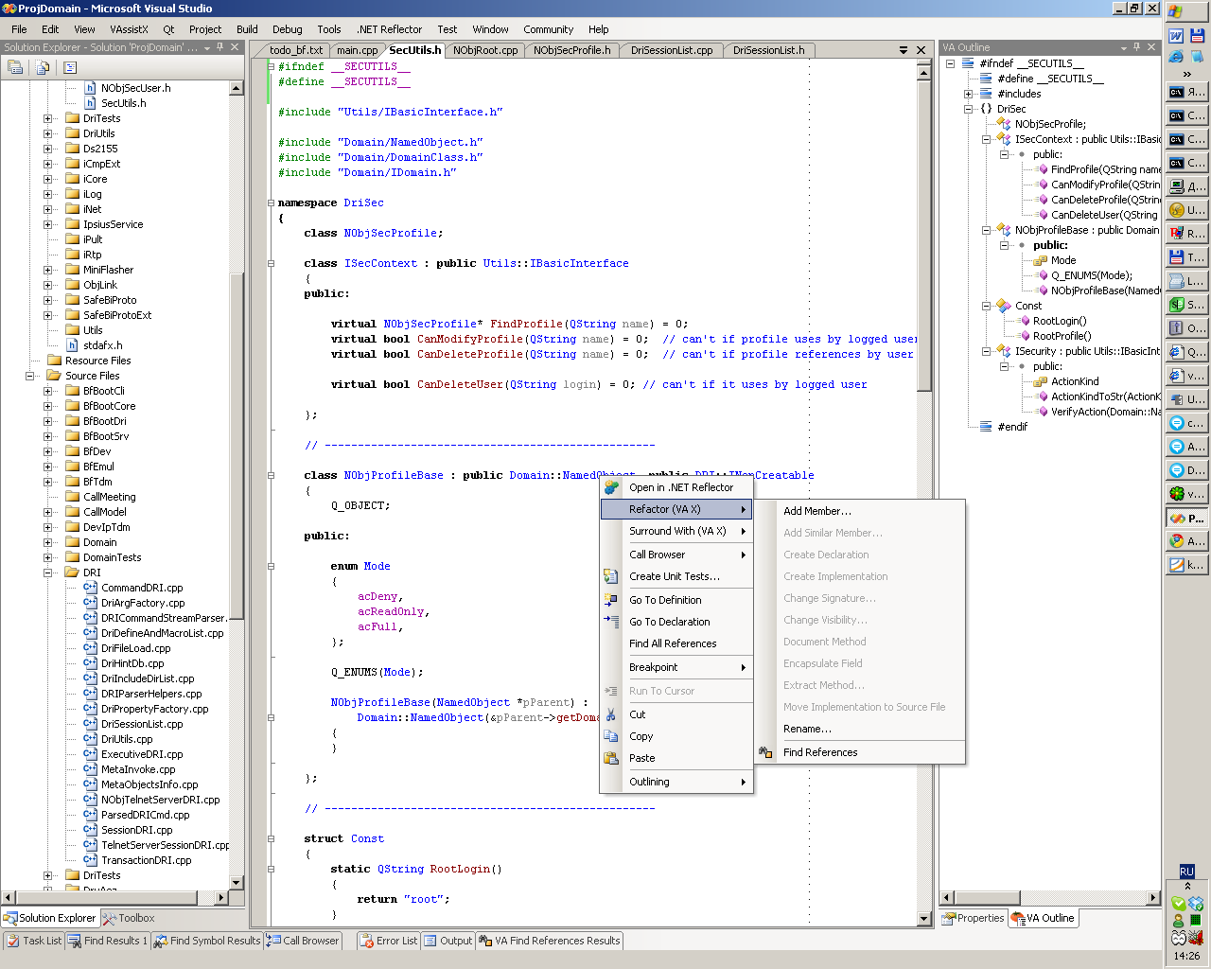Collapse ISecurity node in VA Outline
The image size is (1211, 969).
point(987,351)
